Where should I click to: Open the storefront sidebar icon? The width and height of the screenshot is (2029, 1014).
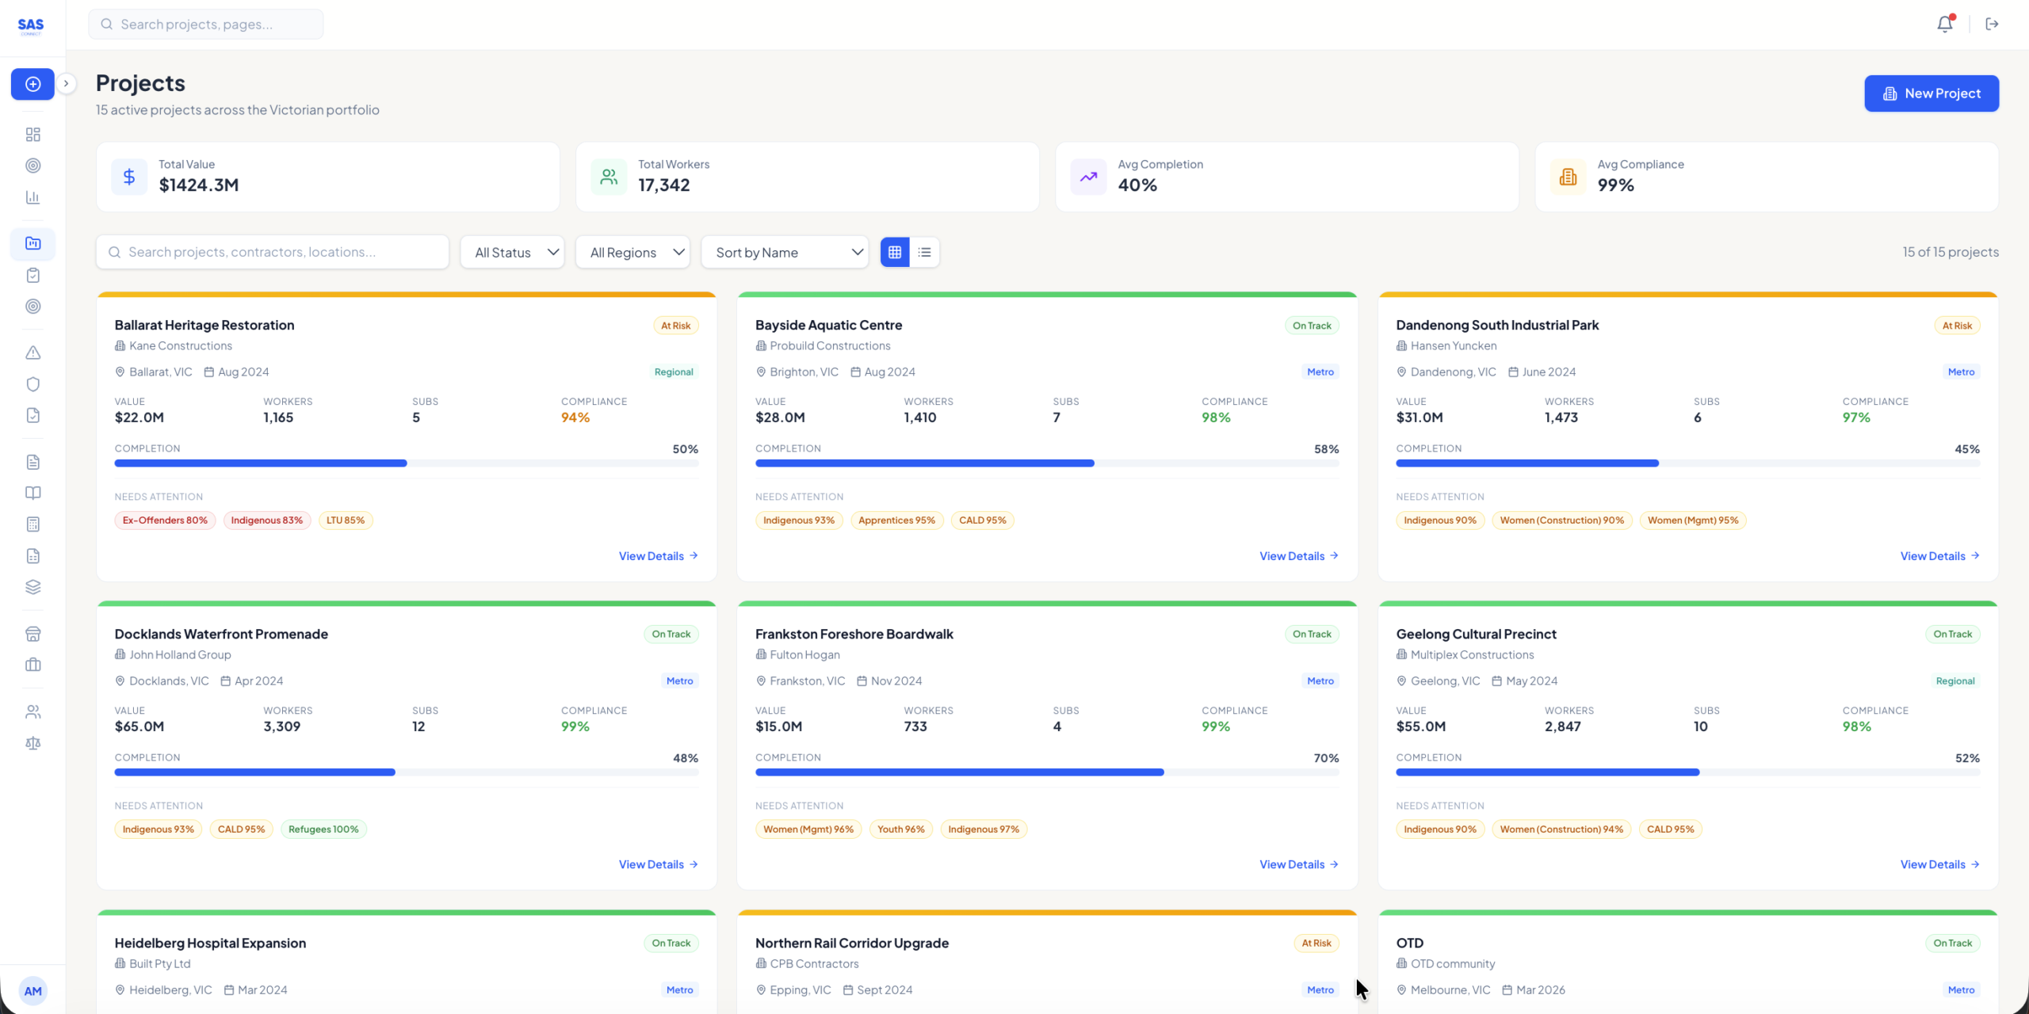pos(32,634)
